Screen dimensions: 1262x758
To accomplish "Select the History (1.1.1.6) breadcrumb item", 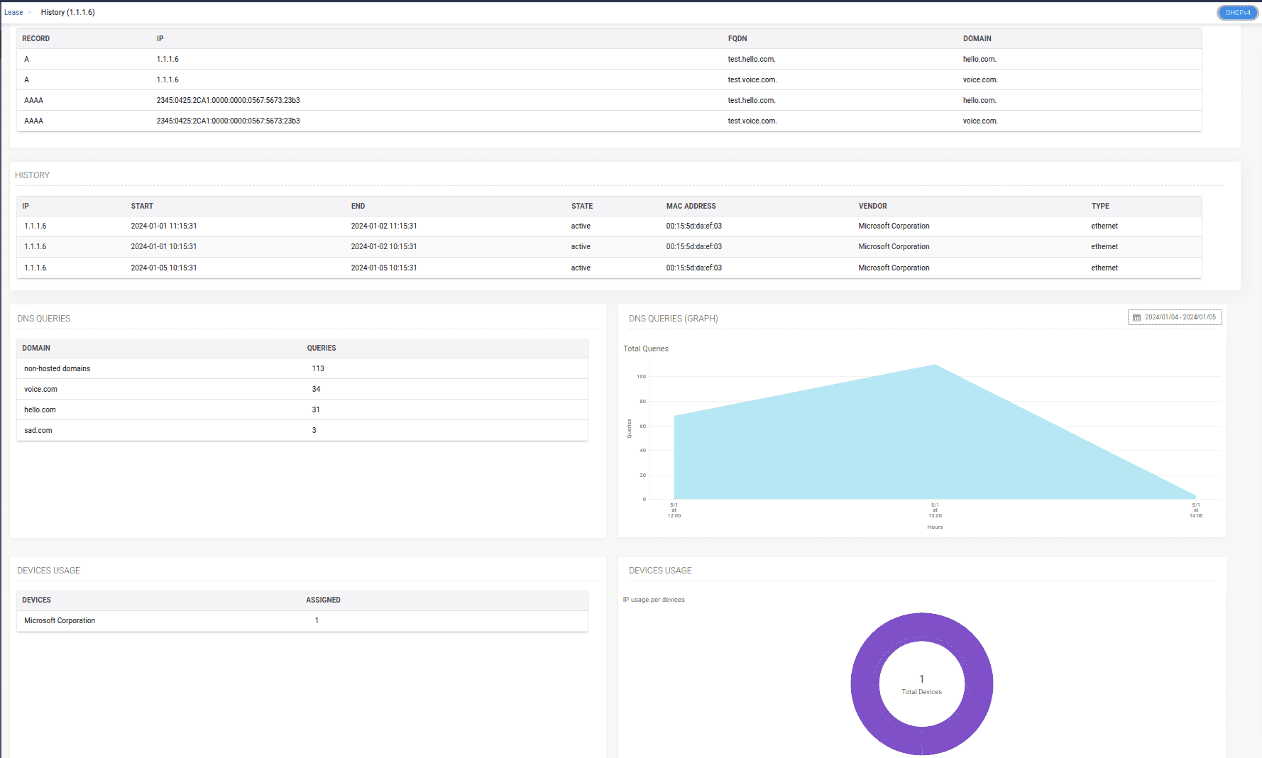I will [67, 12].
